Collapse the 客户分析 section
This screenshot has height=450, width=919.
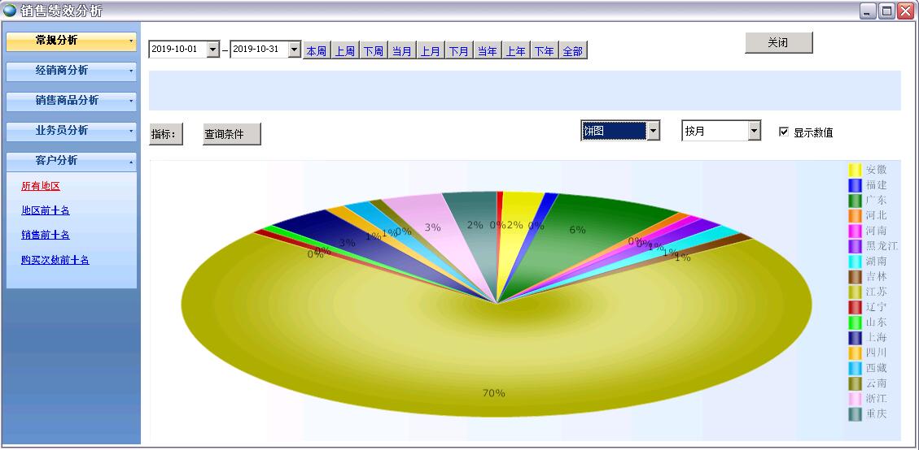(71, 161)
